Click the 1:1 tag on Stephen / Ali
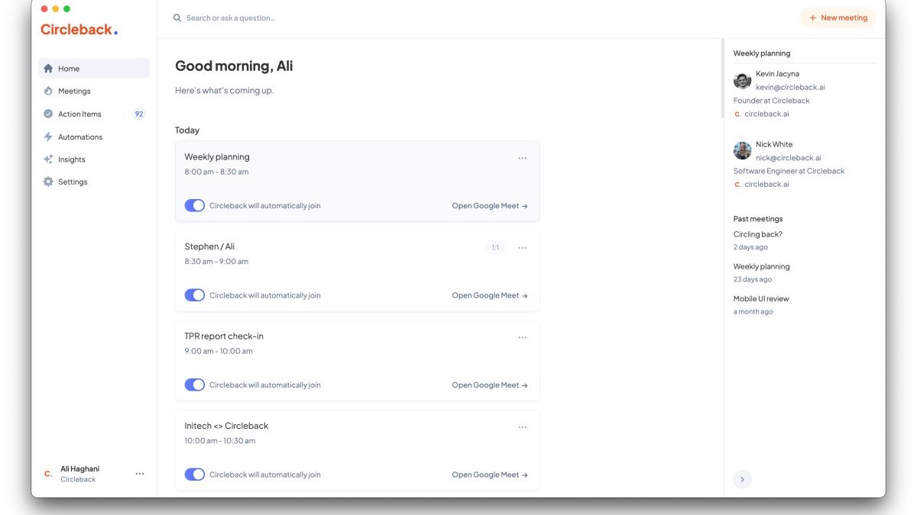 pos(495,248)
